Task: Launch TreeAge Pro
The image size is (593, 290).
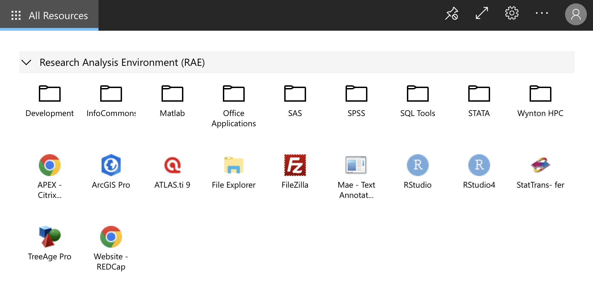Action: 50,243
